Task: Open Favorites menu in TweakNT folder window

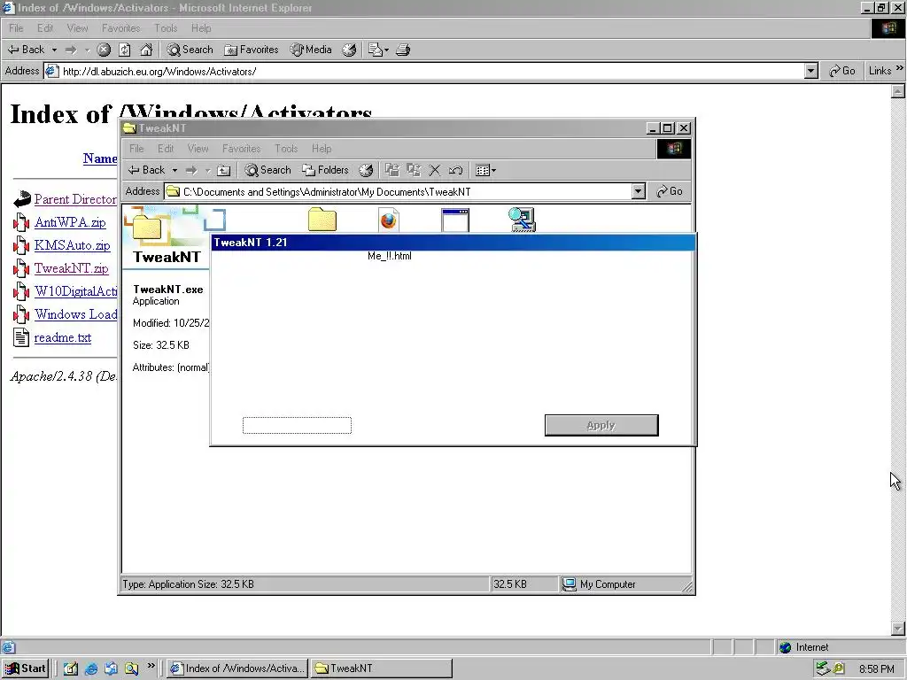Action: [241, 149]
